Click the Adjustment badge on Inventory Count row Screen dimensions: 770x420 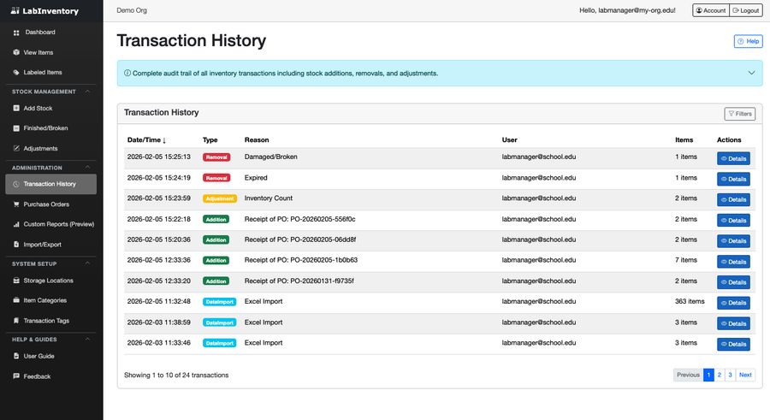[220, 198]
